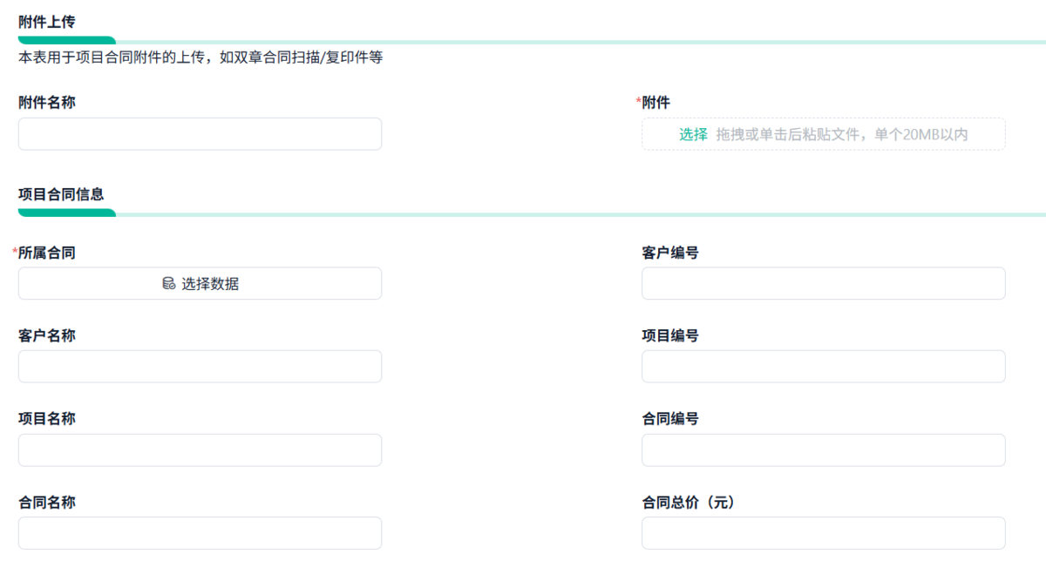1046x561 pixels.
Task: Activate the 项目名称 text box
Action: pyautogui.click(x=200, y=450)
